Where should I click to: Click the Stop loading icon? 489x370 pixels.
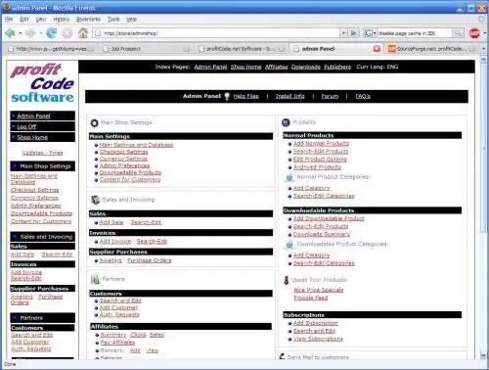67,33
